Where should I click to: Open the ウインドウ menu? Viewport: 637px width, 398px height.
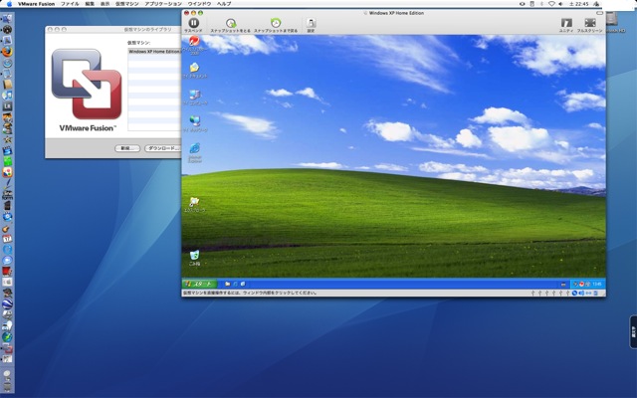199,4
